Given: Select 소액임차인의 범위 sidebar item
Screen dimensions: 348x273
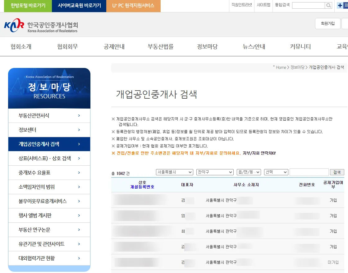Looking at the screenshot, I should tap(49, 187).
